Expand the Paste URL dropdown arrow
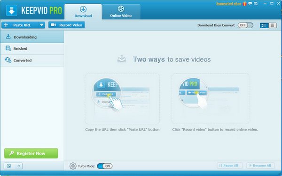The image size is (282, 176). click(x=41, y=25)
